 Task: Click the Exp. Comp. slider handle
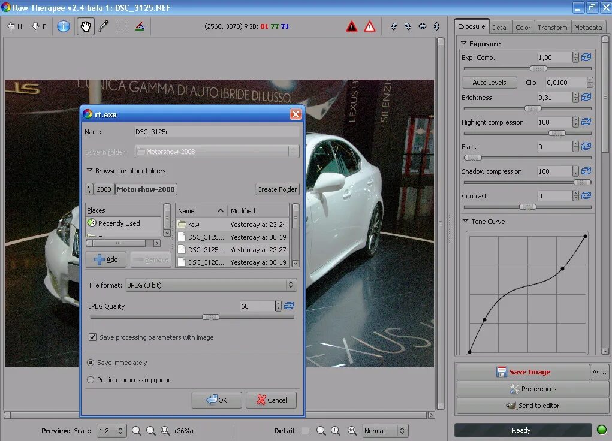click(538, 68)
